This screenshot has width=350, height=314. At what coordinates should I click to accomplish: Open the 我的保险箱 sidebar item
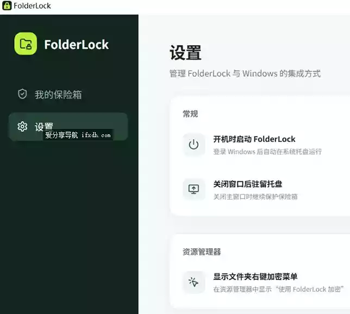pos(68,95)
